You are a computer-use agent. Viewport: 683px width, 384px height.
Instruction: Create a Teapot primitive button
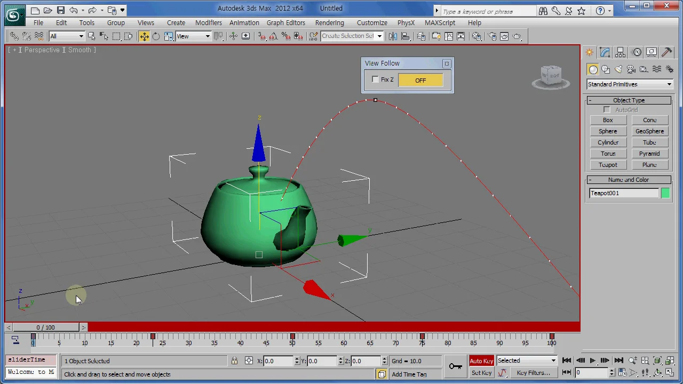pyautogui.click(x=608, y=165)
